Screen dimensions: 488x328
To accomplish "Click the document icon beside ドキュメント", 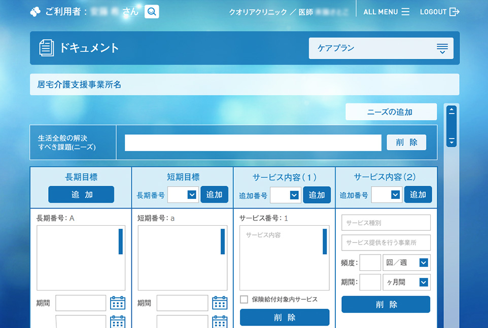I will [x=46, y=48].
